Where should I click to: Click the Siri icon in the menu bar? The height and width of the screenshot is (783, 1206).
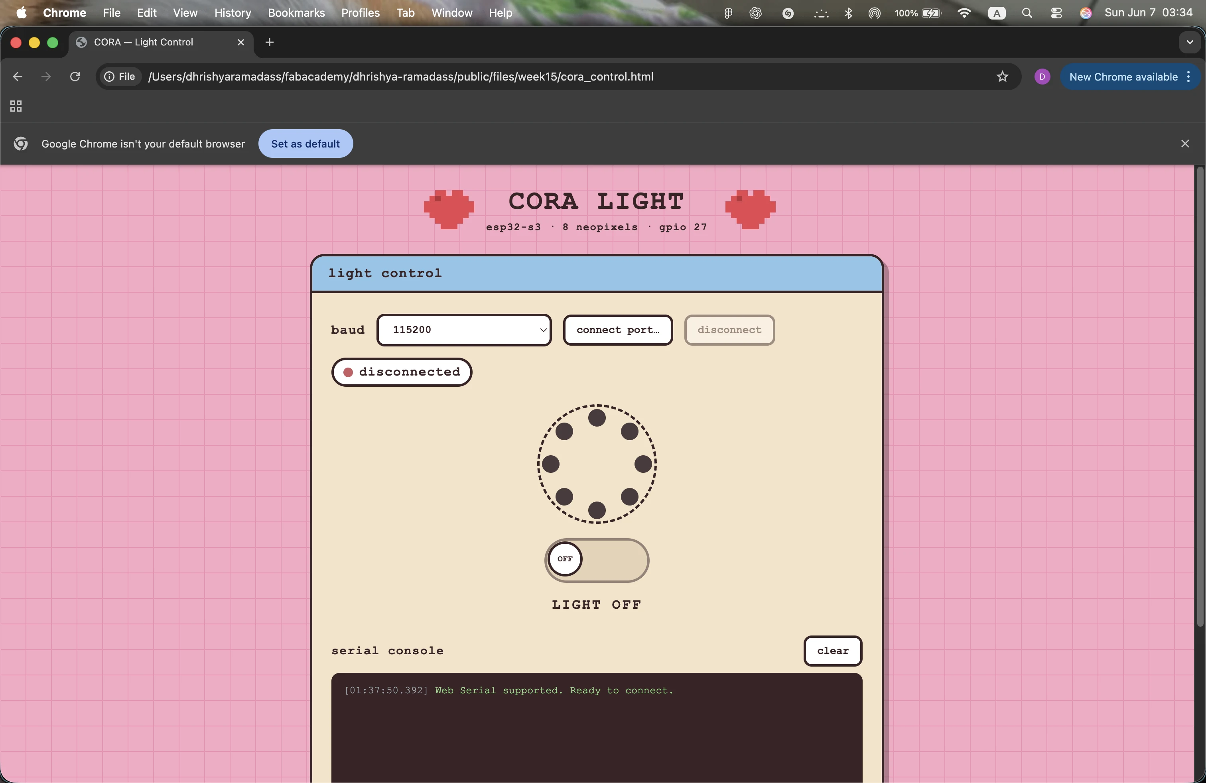coord(1086,13)
